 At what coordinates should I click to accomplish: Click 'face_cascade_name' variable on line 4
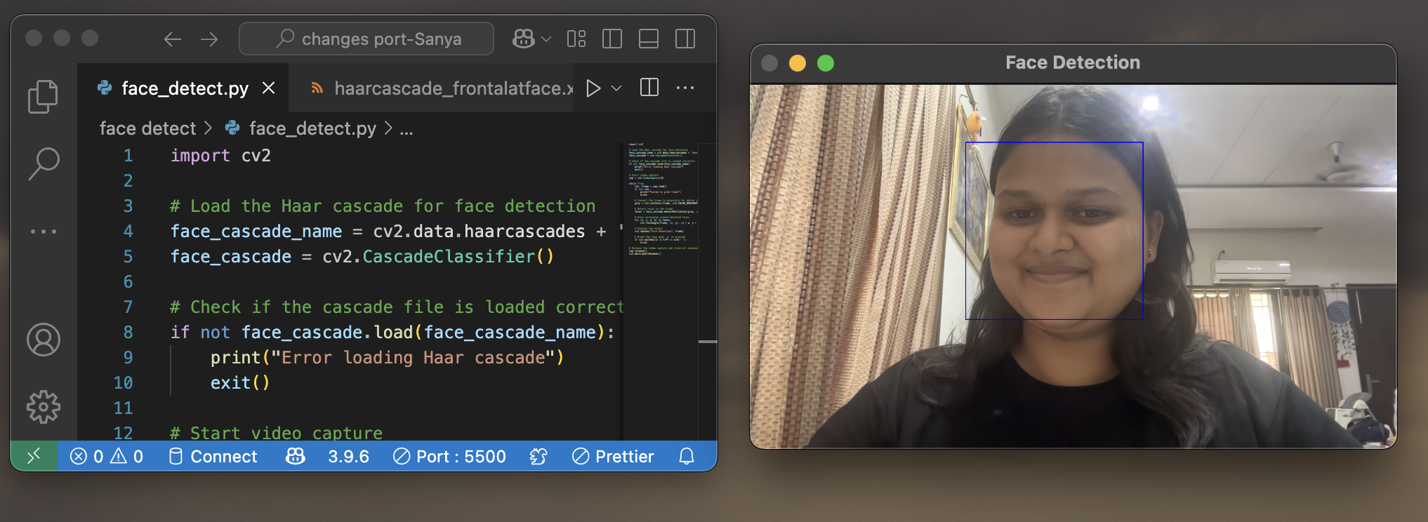tap(256, 232)
